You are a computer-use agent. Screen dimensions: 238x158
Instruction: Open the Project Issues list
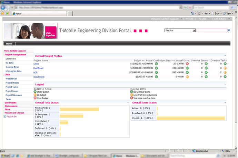(x=12, y=91)
